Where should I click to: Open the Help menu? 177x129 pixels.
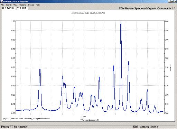coord(38,5)
